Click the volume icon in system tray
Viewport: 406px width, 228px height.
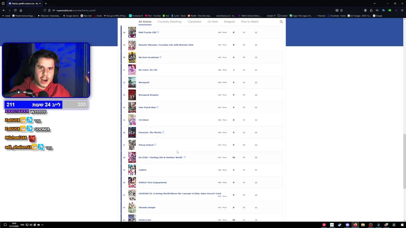click(x=31, y=225)
